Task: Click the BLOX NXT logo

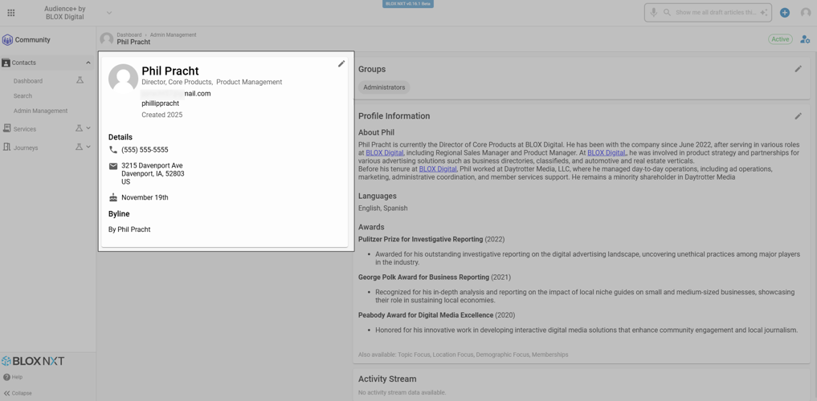Action: click(x=33, y=361)
